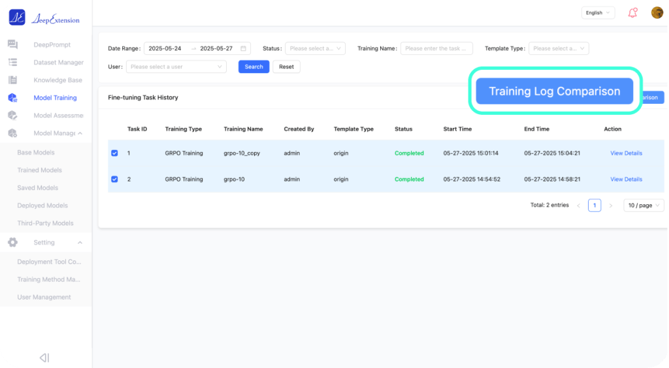Click the blue Search button
This screenshot has width=669, height=368.
253,67
